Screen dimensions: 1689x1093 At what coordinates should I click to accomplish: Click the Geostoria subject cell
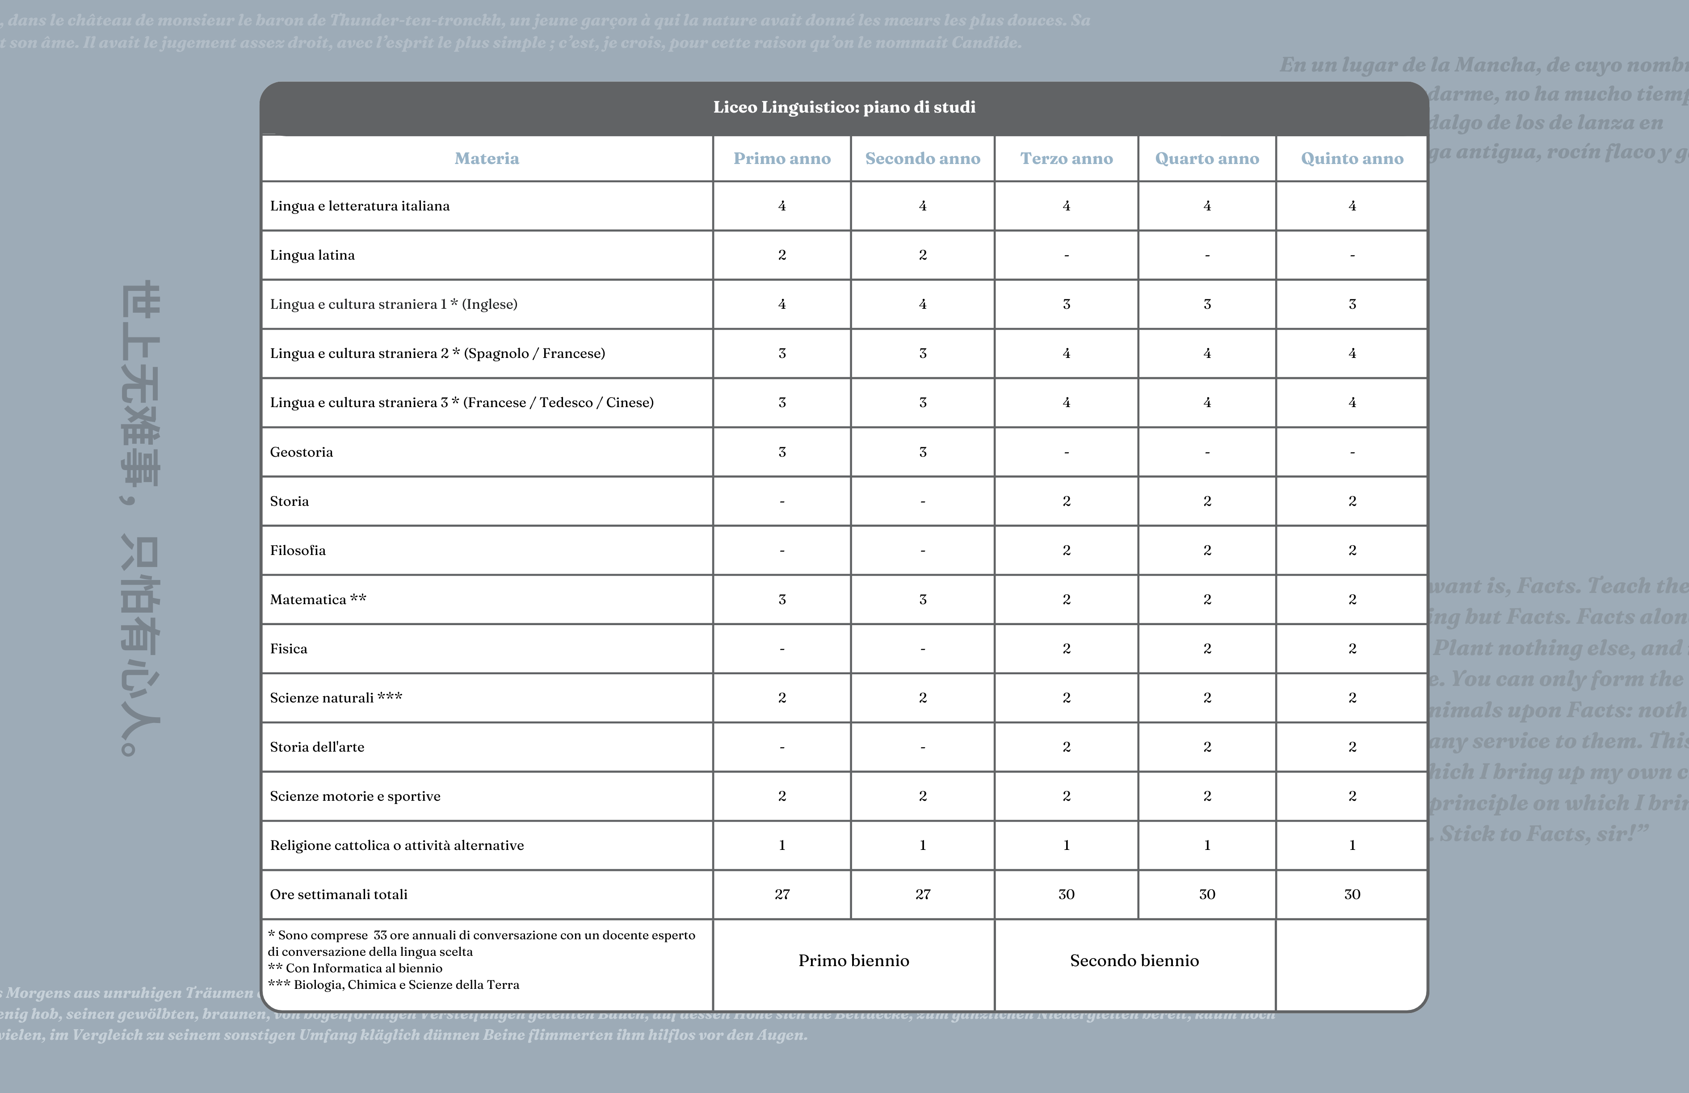pos(301,452)
